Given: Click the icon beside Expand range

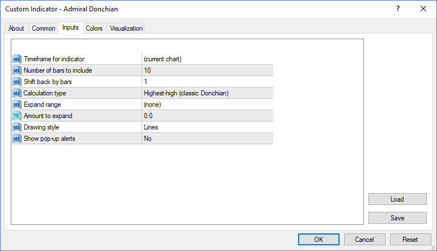Looking at the screenshot, I should (x=17, y=104).
